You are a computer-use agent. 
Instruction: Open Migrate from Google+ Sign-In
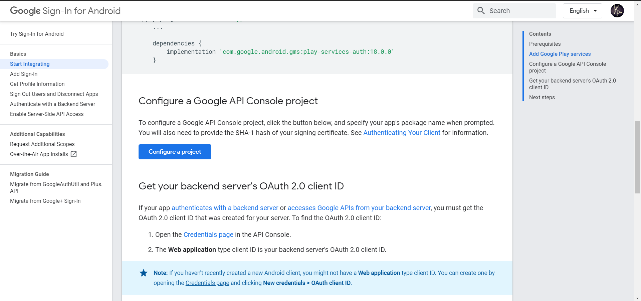45,201
